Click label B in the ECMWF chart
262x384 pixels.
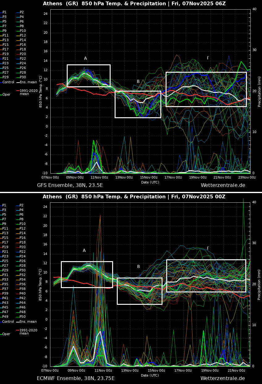click(x=138, y=267)
